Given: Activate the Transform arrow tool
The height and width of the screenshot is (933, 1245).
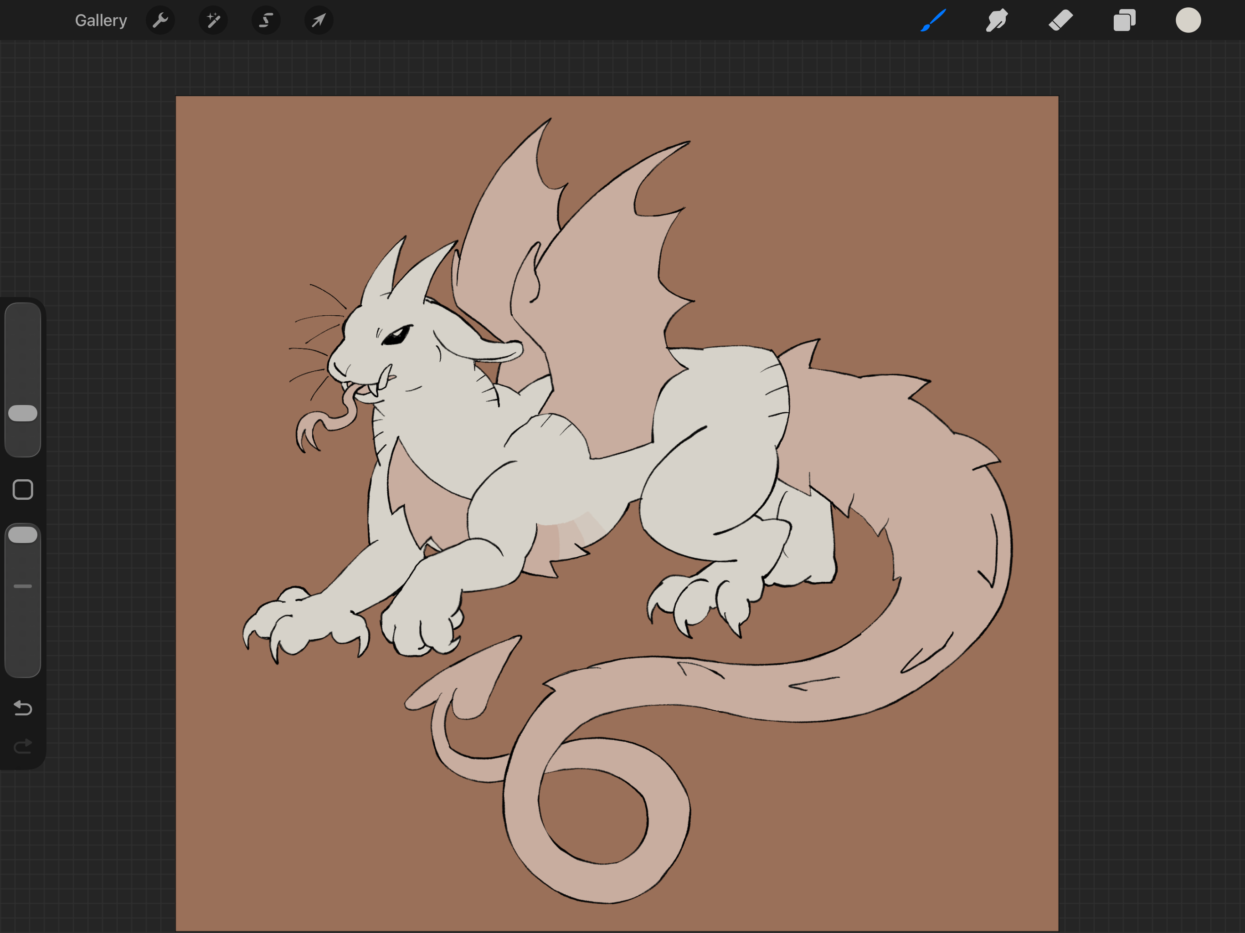Looking at the screenshot, I should click(x=319, y=21).
